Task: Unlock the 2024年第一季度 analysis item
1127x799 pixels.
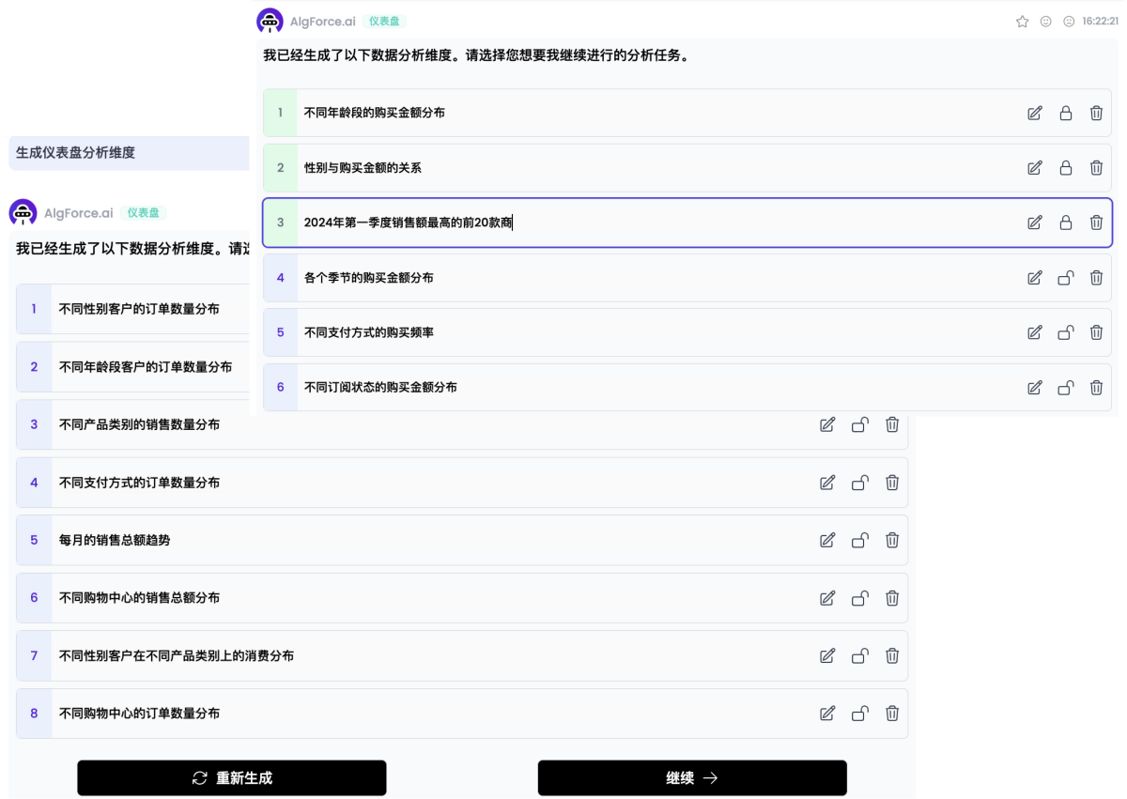Action: tap(1065, 223)
